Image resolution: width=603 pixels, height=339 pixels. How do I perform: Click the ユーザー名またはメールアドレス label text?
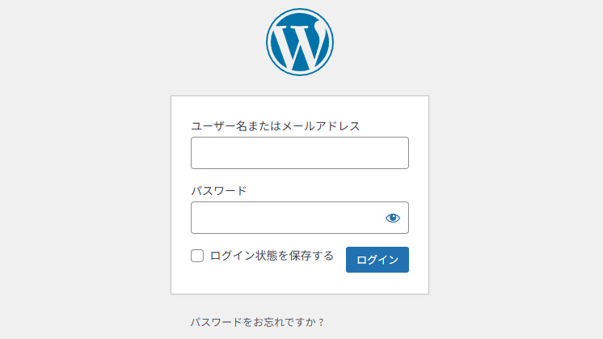[276, 126]
